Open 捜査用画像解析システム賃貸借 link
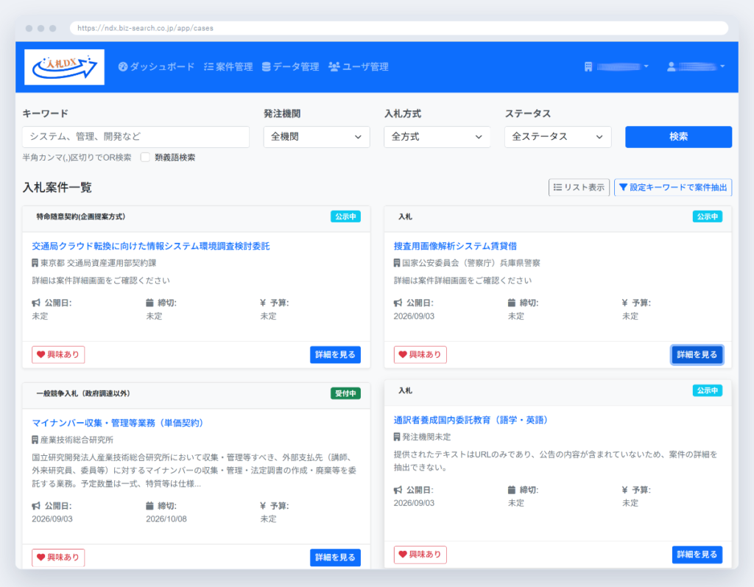This screenshot has height=587, width=754. pos(455,246)
